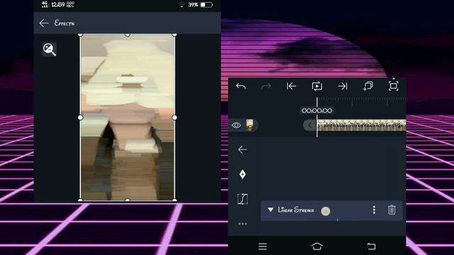Duplicate layer icon in toolbar
Viewport: 454px width, 255px height.
coord(367,86)
